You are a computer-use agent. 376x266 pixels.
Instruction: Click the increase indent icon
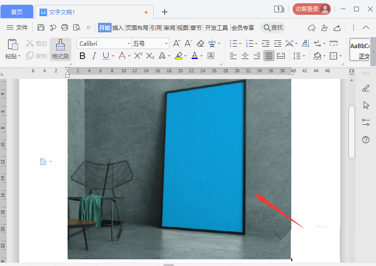278,43
